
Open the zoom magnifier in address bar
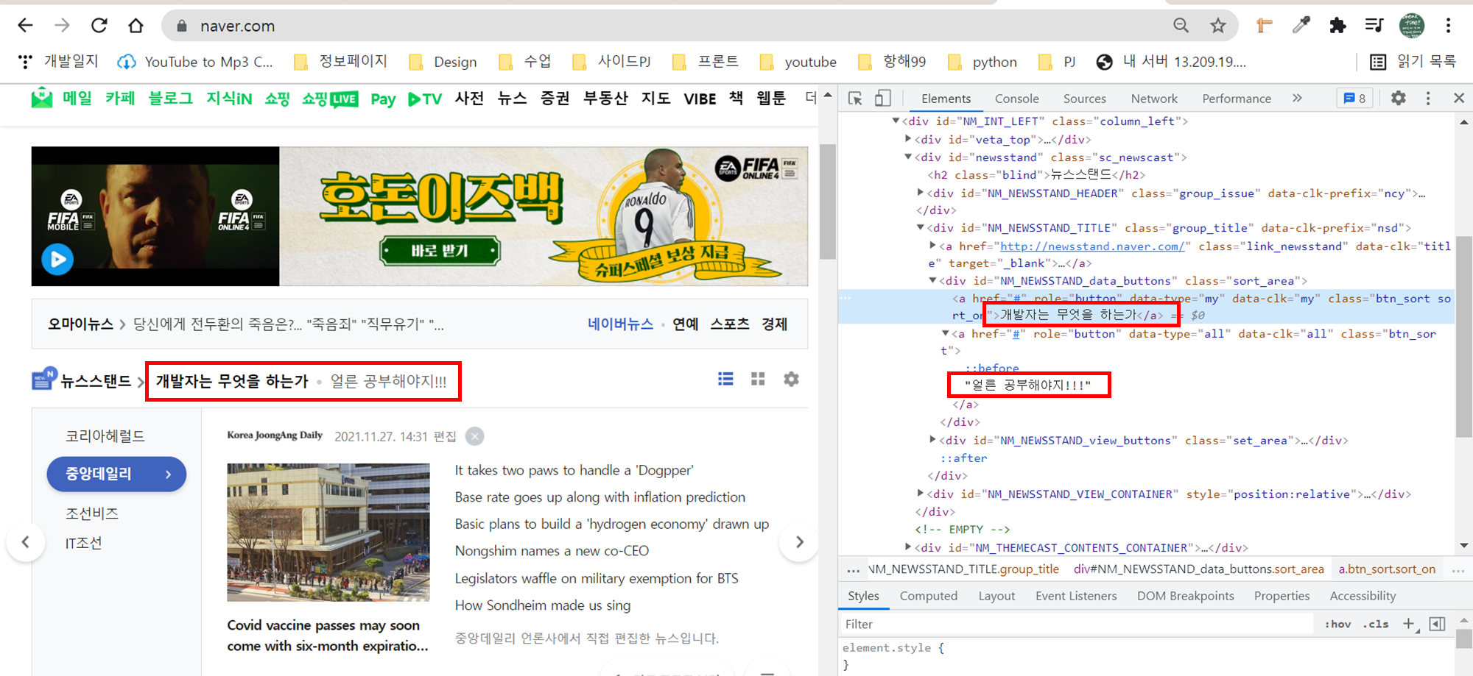coord(1181,26)
